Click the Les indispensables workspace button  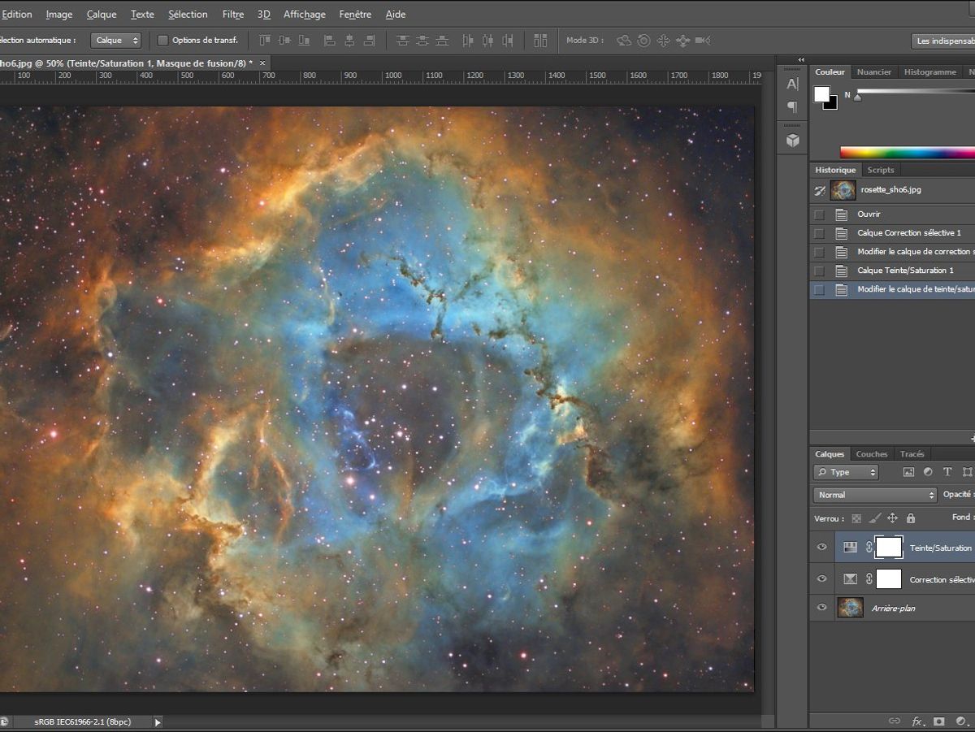(945, 41)
